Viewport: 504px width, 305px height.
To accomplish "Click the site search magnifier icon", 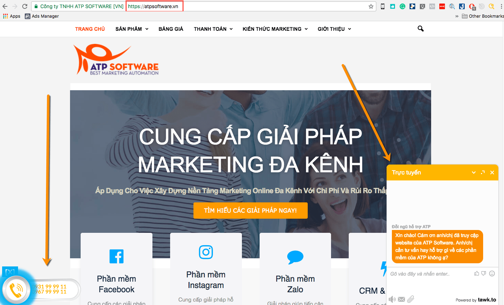I will click(x=421, y=29).
